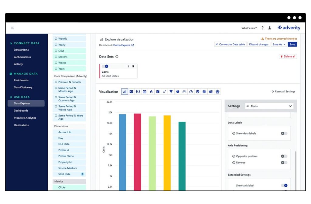Click info icon beside Show data labels
311x204 pixels.
(x=234, y=133)
